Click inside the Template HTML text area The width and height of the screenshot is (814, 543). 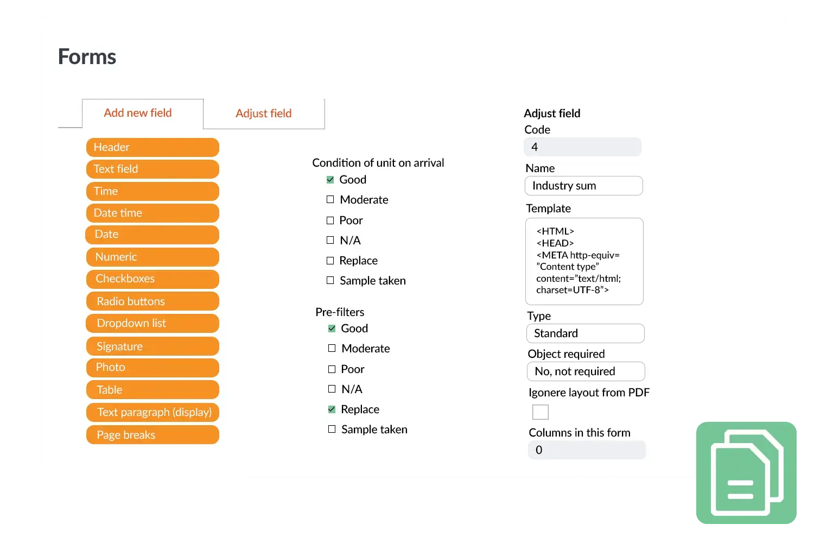[584, 261]
